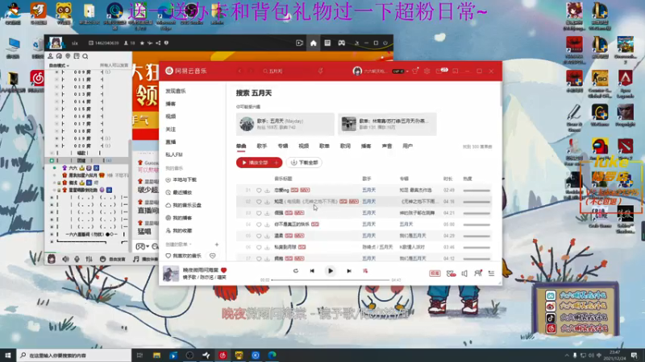Open the volume speaker icon
Viewport: 645px width, 362px height.
pos(464,274)
